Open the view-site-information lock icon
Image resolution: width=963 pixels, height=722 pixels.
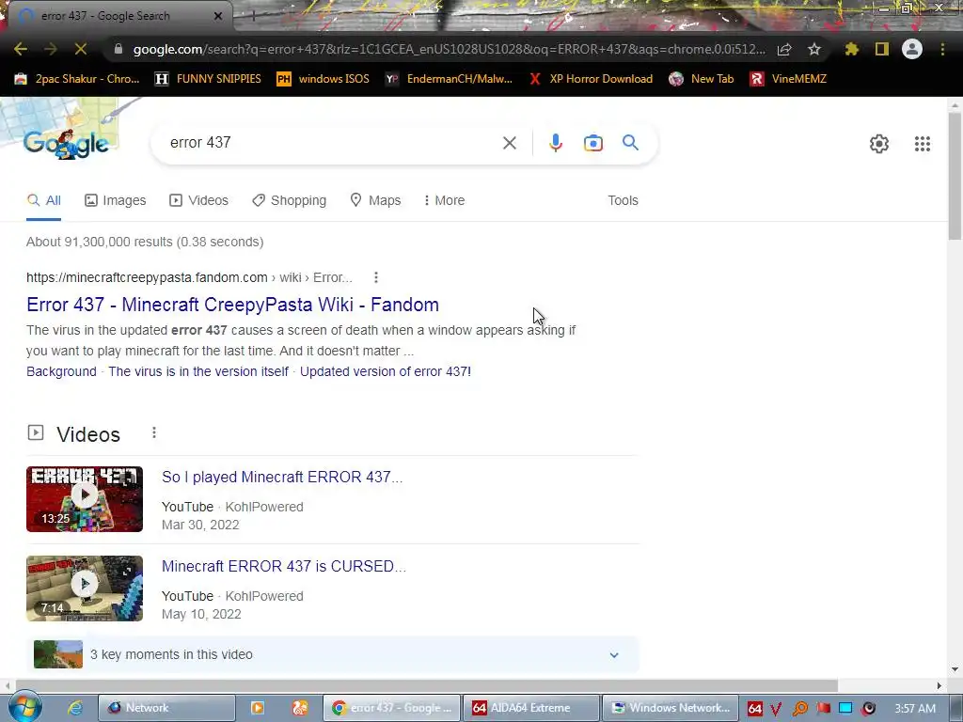click(x=118, y=49)
